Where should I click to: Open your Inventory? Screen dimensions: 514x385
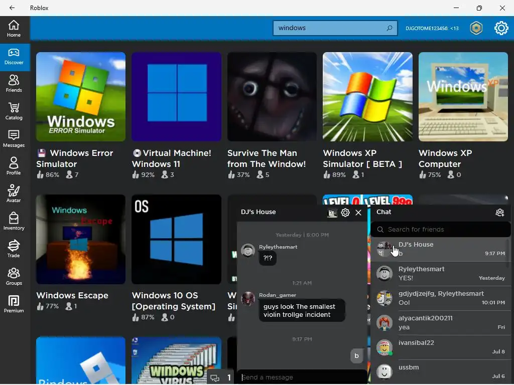(x=14, y=221)
